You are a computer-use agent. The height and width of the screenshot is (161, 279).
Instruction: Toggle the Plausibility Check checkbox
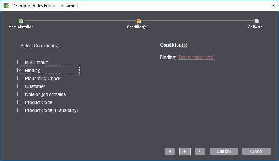(x=20, y=78)
